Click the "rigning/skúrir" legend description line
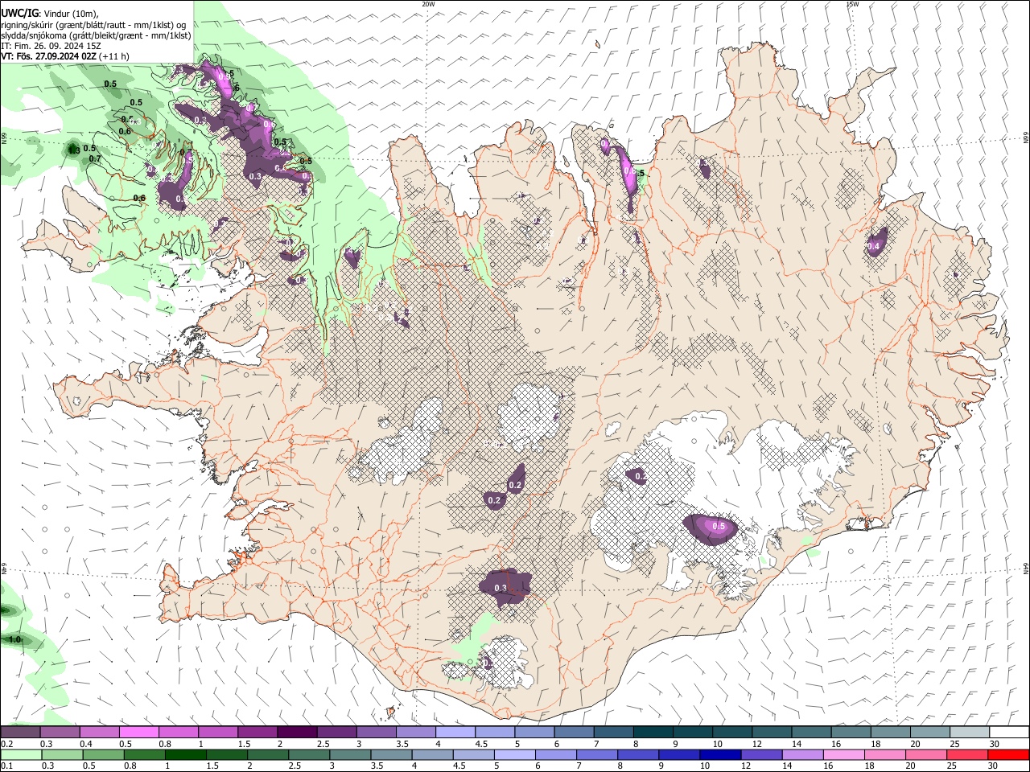Viewport: 1030px width, 772px height. 93,24
